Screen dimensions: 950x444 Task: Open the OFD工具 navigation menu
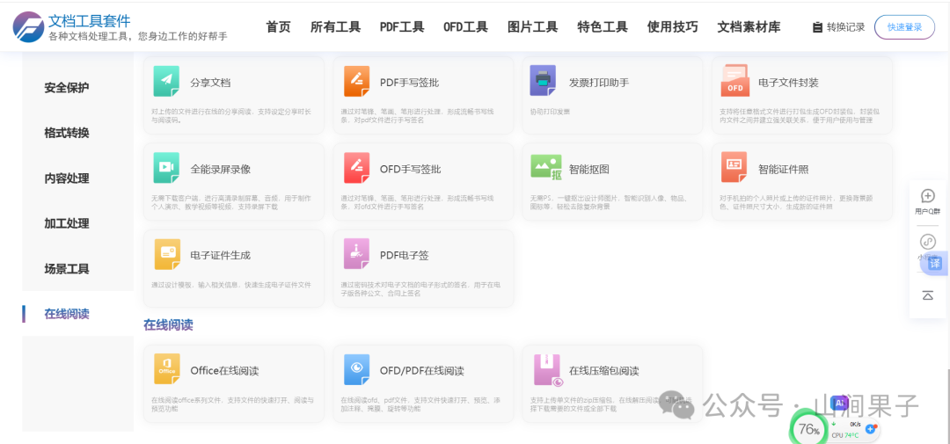[x=465, y=27]
